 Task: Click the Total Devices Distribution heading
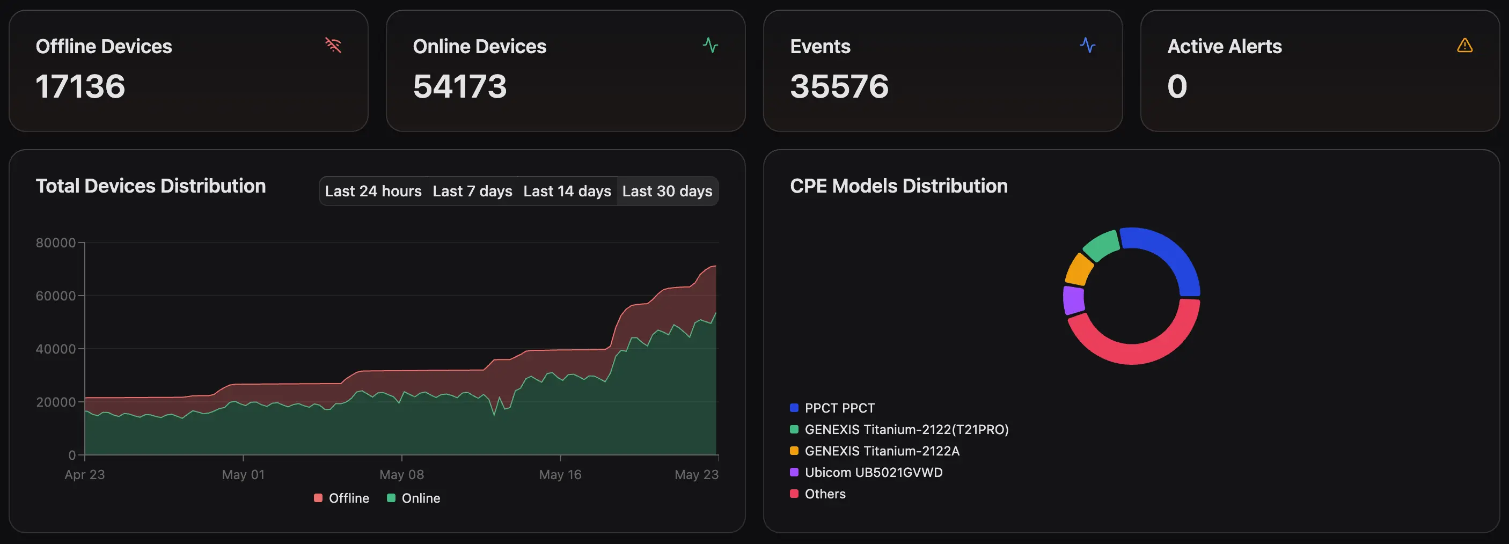tap(151, 186)
